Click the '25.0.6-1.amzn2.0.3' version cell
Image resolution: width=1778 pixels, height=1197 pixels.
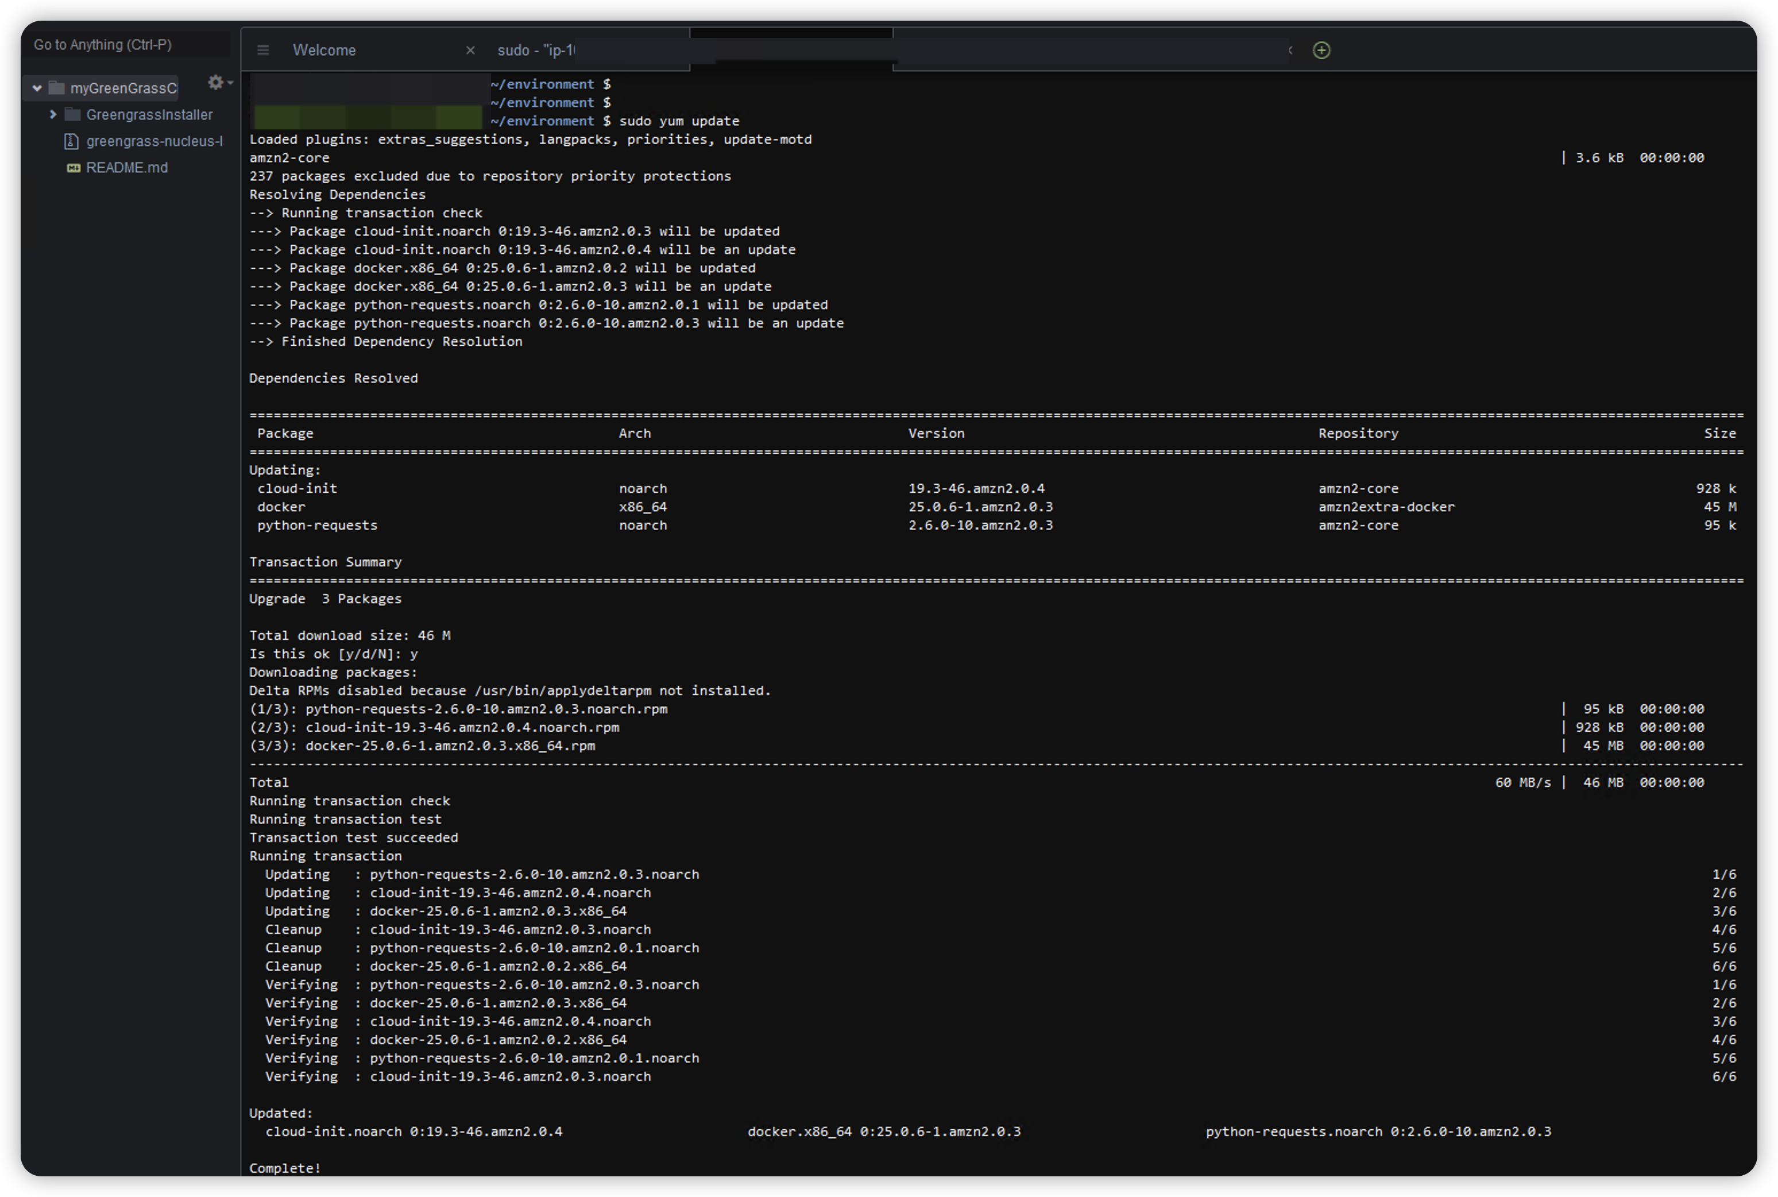click(x=980, y=507)
